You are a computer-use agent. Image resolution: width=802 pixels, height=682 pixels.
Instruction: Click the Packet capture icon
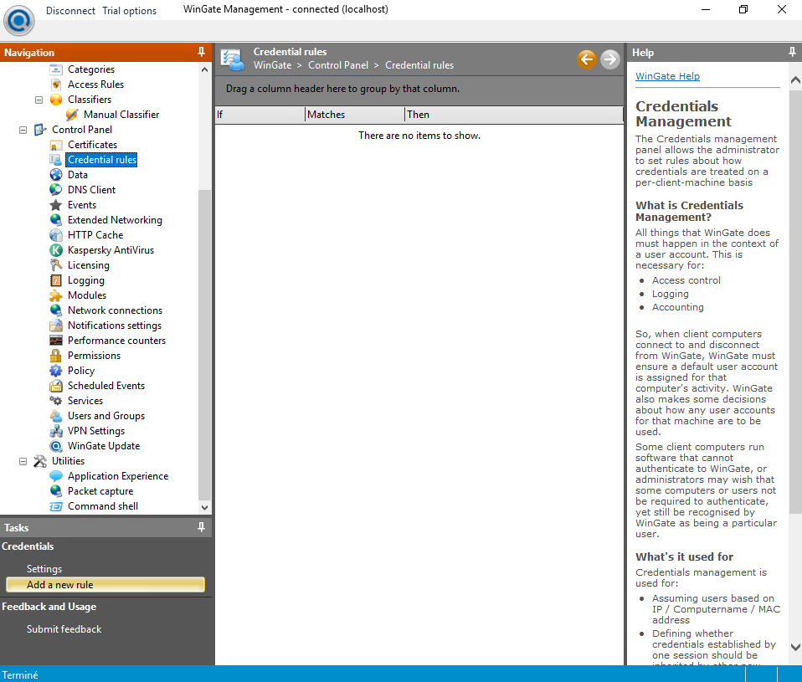click(56, 491)
